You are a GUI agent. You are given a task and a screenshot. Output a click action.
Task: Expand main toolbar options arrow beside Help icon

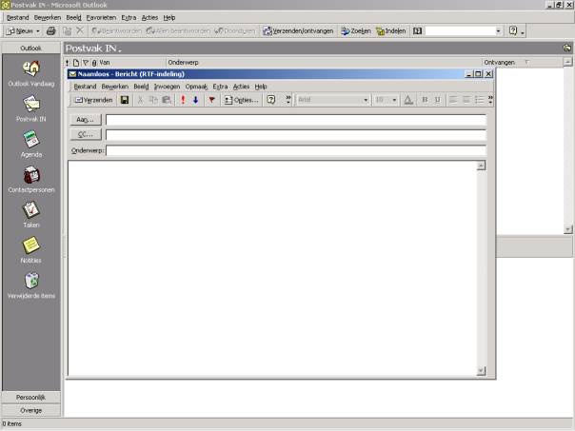pos(523,32)
